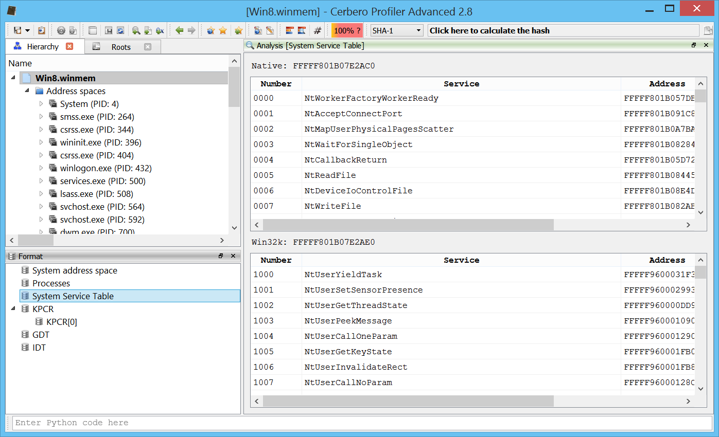Viewport: 719px width, 437px height.
Task: Collapse the Address spaces folder
Action: (27, 90)
